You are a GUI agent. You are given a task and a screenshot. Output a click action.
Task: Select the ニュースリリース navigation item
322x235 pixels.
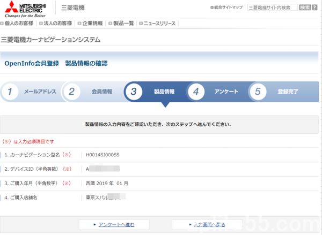point(159,24)
